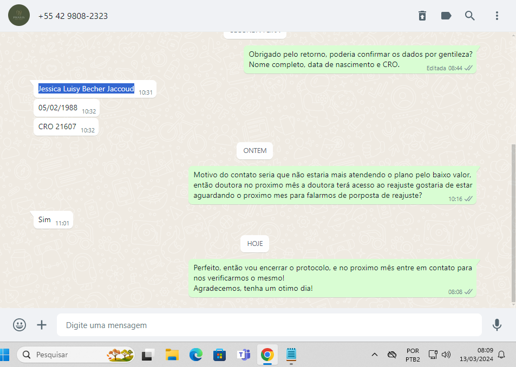Record a voice message with microphone
Screen dimensions: 516x367
pyautogui.click(x=497, y=325)
